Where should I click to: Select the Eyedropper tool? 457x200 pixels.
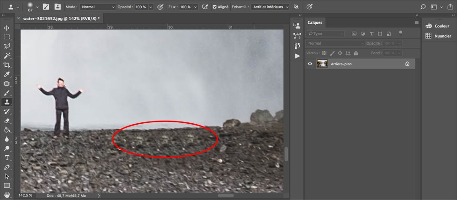[x=7, y=74]
